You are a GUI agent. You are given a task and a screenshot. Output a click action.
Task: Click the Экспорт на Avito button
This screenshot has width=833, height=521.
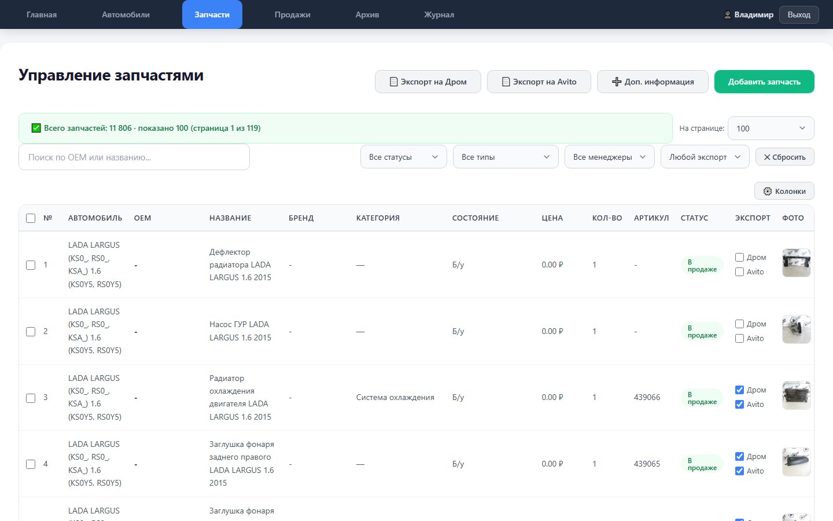(539, 82)
